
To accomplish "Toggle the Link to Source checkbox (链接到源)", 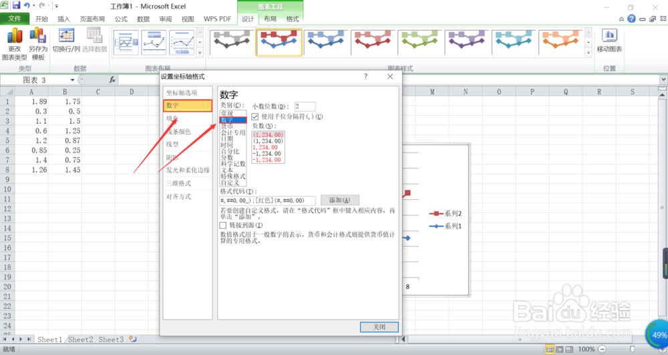I will pyautogui.click(x=223, y=225).
